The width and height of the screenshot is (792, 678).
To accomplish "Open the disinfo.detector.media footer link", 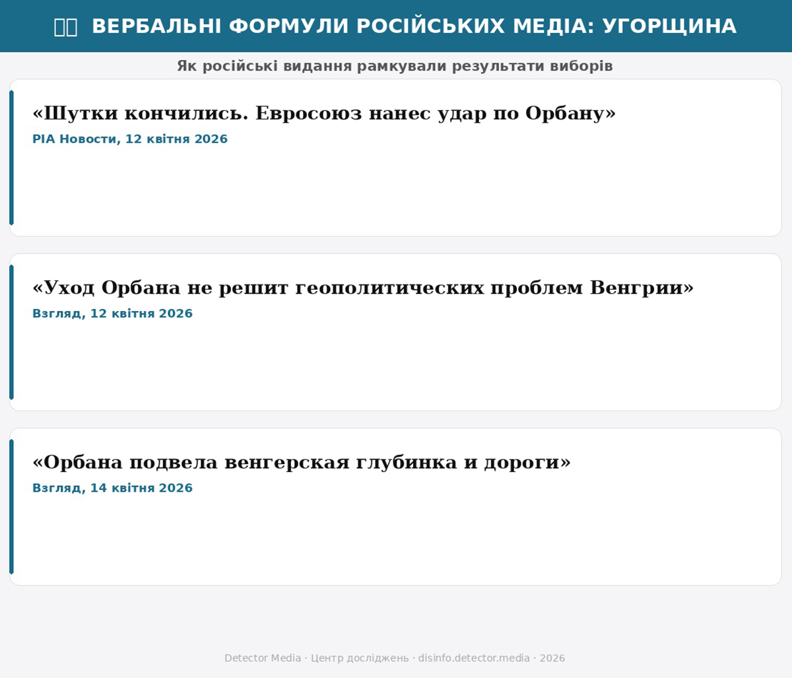I will [x=473, y=658].
